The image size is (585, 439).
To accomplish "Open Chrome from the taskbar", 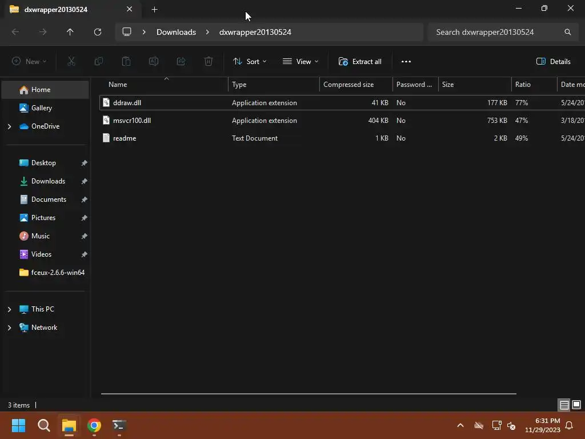I will point(94,425).
